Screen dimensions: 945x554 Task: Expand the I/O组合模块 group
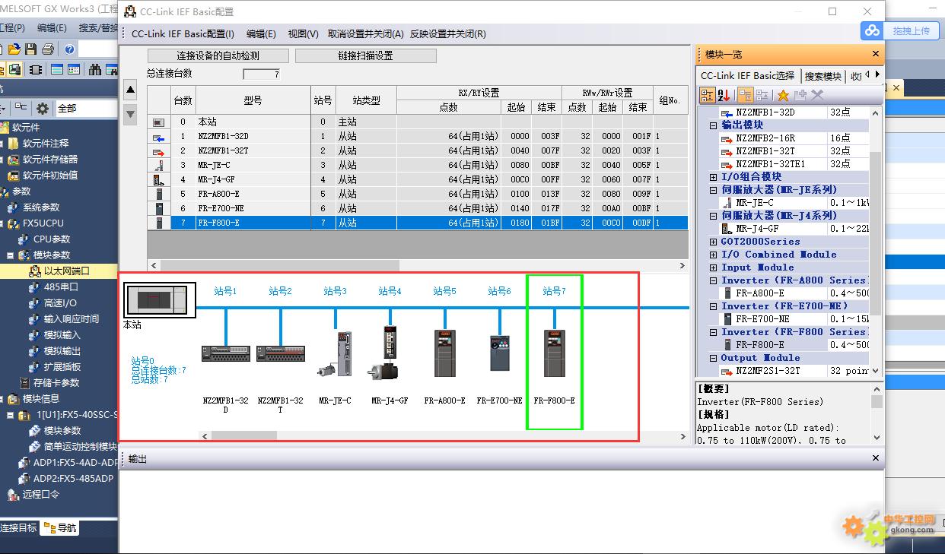point(713,177)
